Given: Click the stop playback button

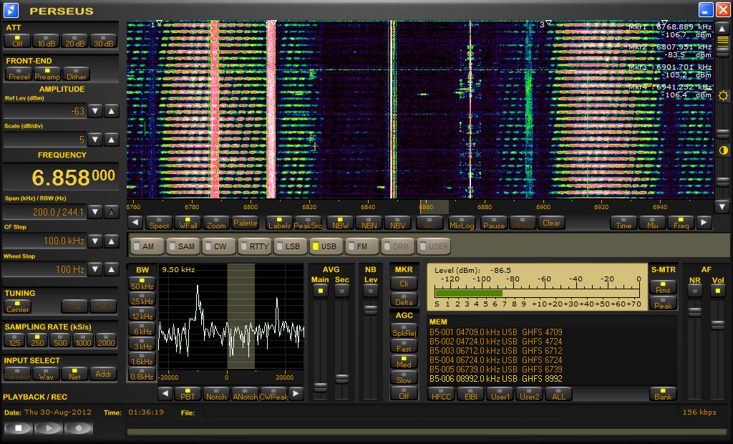Looking at the screenshot, I should click(x=18, y=428).
